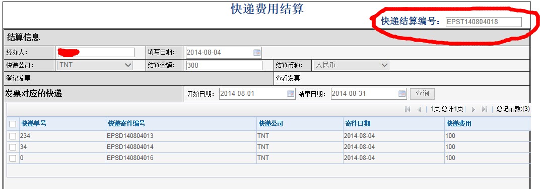The image size is (541, 189).
Task: Check the row EPSD140804016
Action: tap(13, 158)
